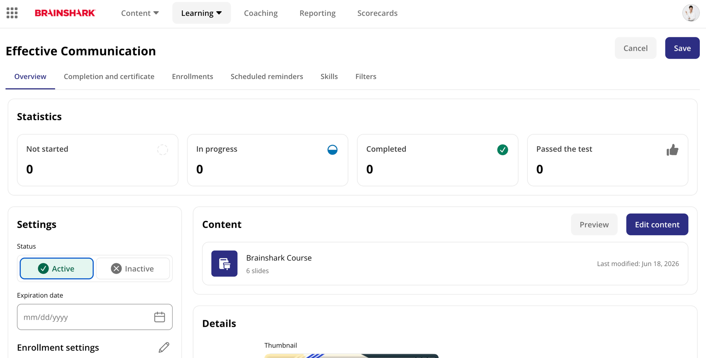The image size is (706, 358).
Task: Expand the Learning dropdown menu
Action: pos(201,13)
